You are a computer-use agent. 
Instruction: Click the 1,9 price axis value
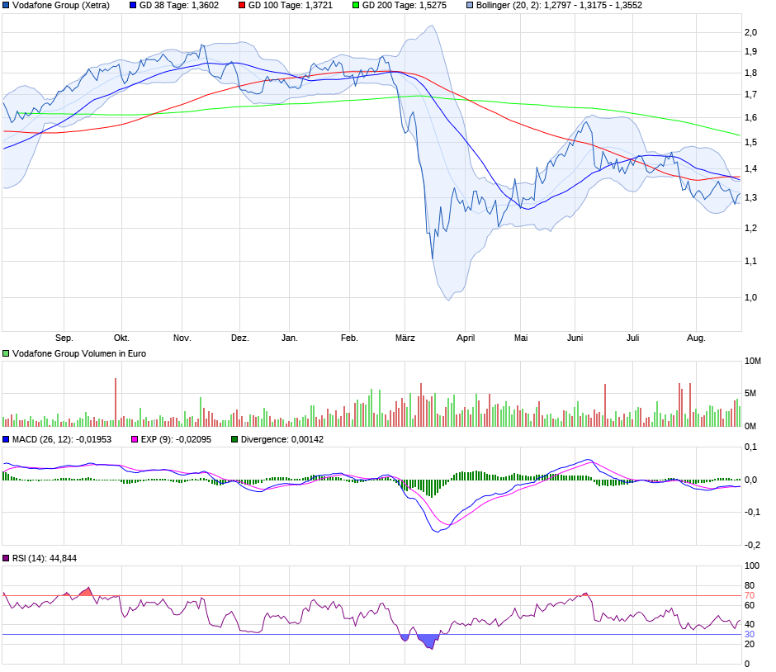point(750,51)
